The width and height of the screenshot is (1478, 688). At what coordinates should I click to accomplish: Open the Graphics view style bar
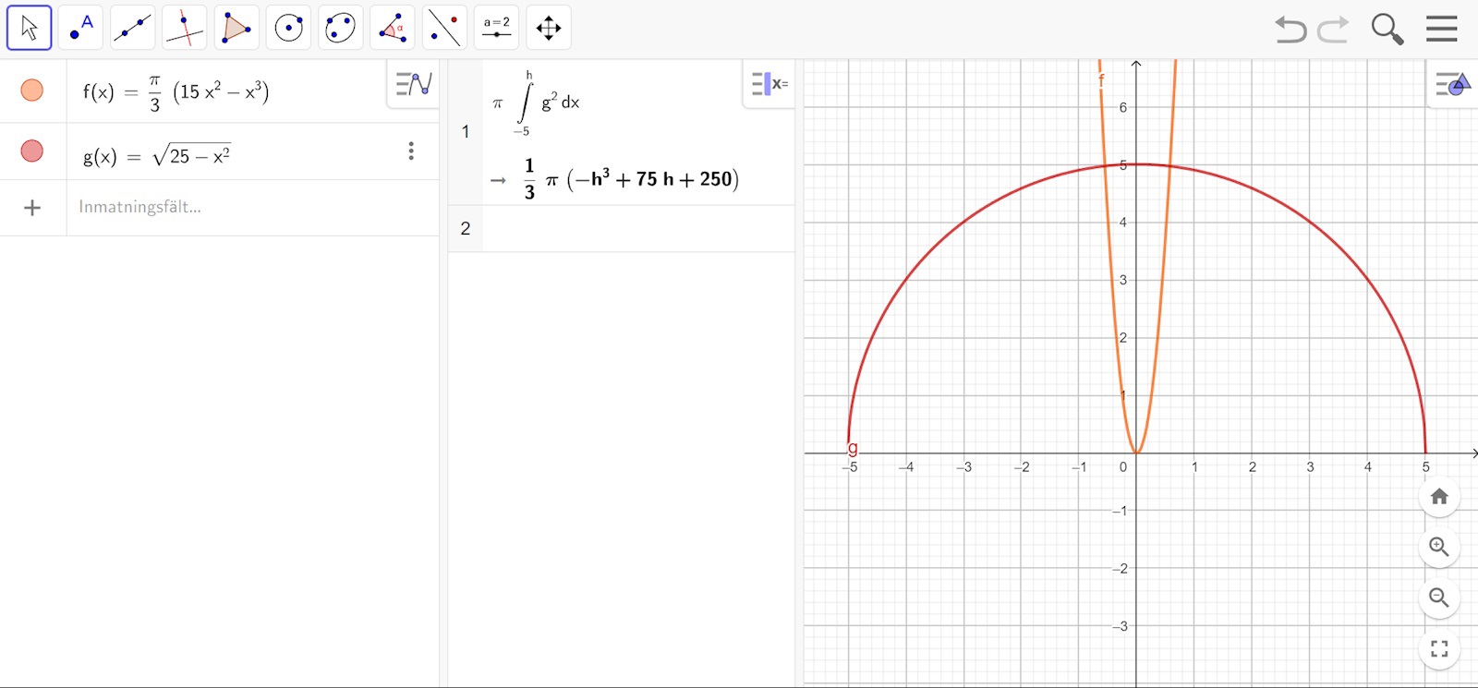point(1452,85)
